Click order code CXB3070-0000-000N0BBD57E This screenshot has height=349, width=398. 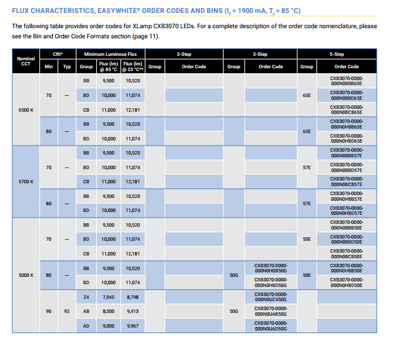click(x=346, y=167)
